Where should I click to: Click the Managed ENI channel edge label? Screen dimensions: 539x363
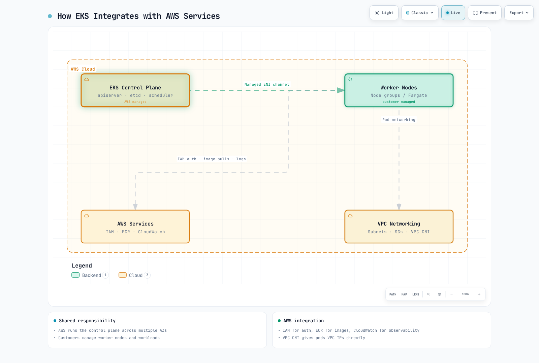267,84
